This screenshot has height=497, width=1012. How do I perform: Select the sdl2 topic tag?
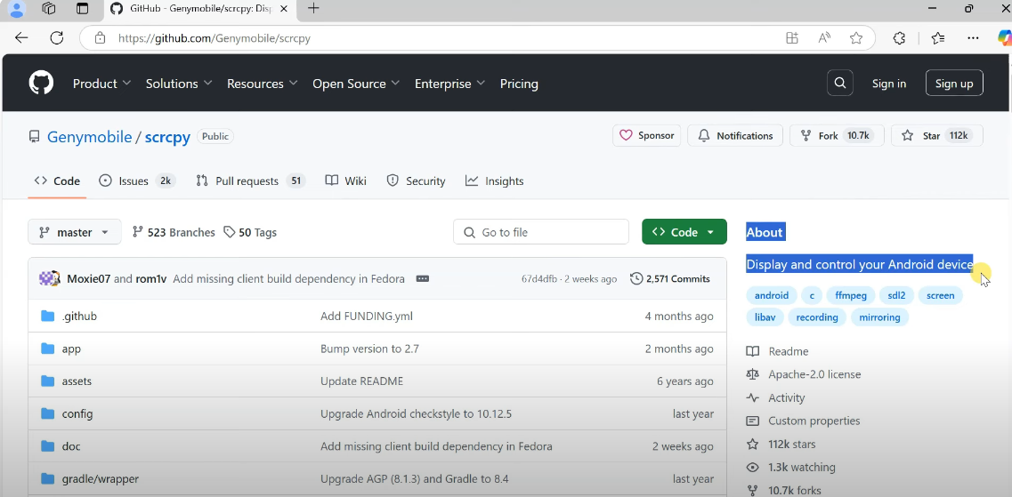pos(896,295)
